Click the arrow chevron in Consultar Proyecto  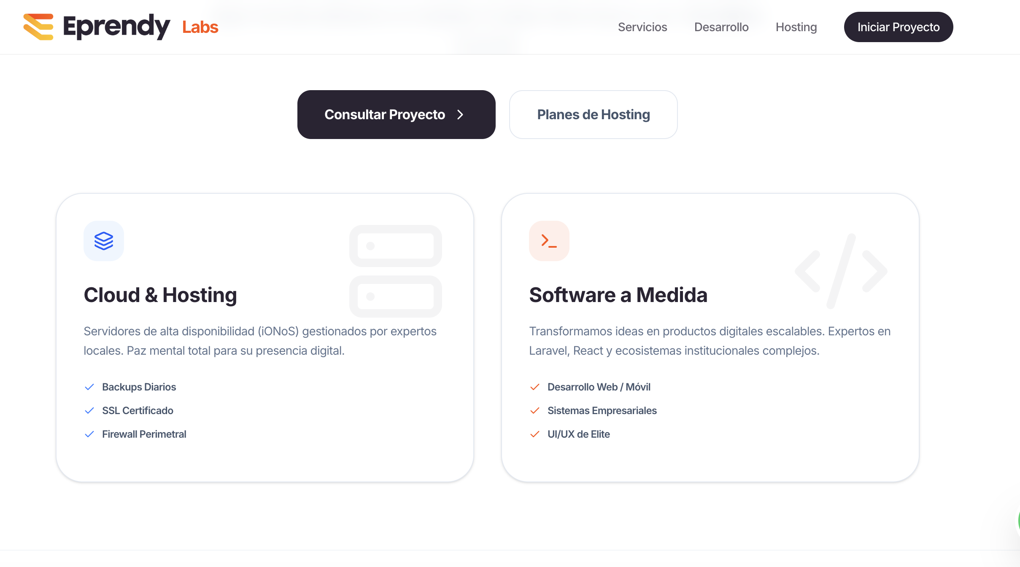[460, 115]
